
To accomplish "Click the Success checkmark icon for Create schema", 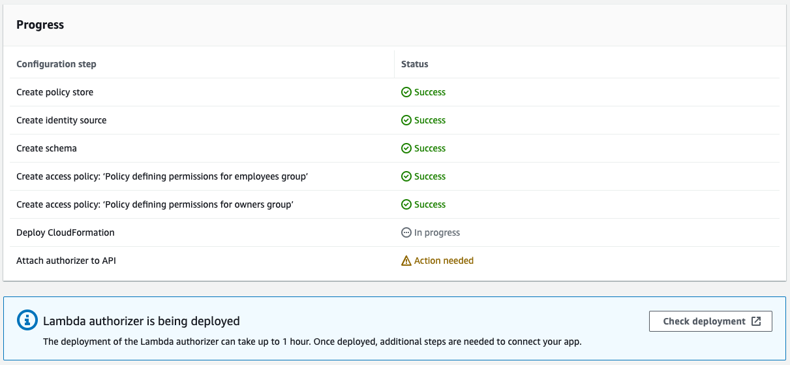I will click(x=406, y=148).
